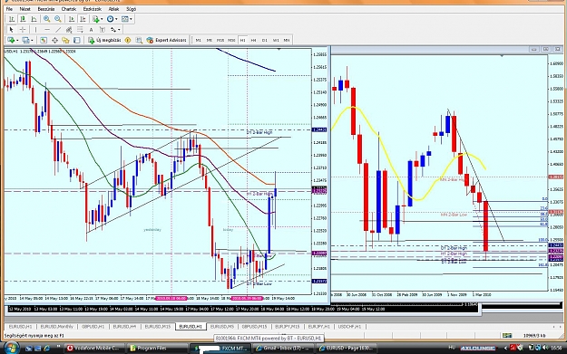Open the Navigator panel
567x354 pixels.
tap(65, 40)
